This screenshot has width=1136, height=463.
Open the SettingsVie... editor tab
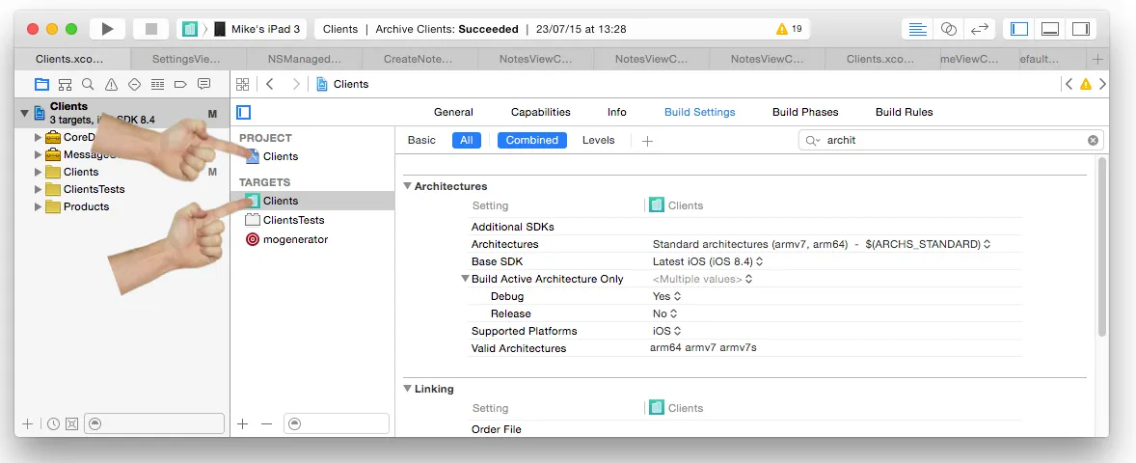click(188, 60)
